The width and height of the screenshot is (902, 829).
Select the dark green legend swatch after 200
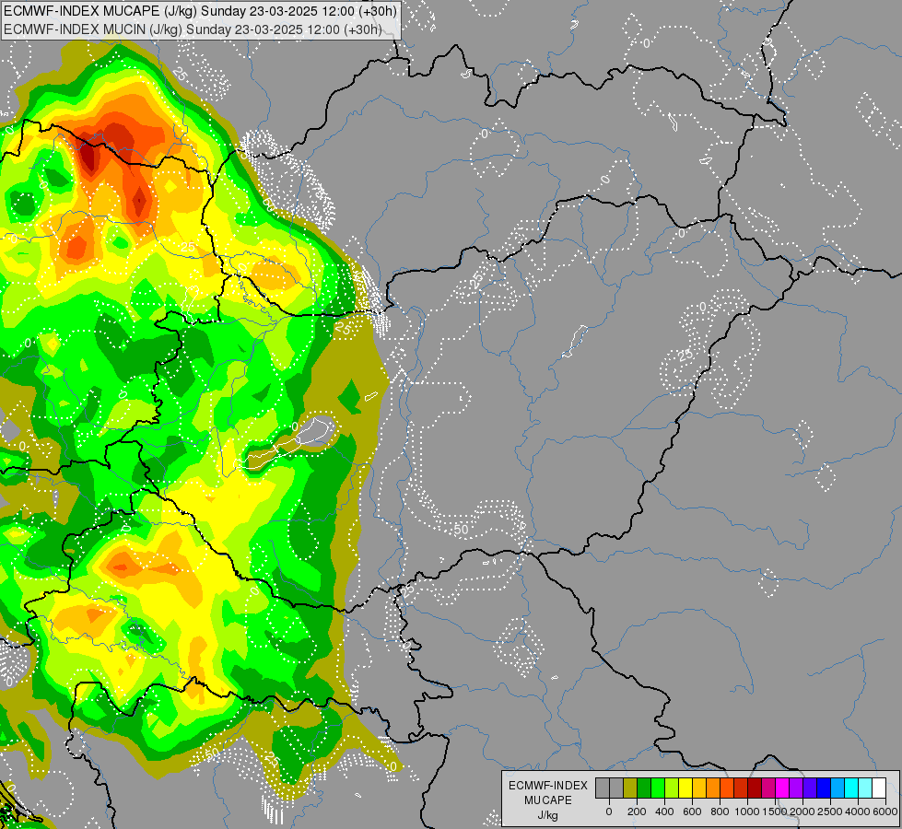tap(644, 788)
